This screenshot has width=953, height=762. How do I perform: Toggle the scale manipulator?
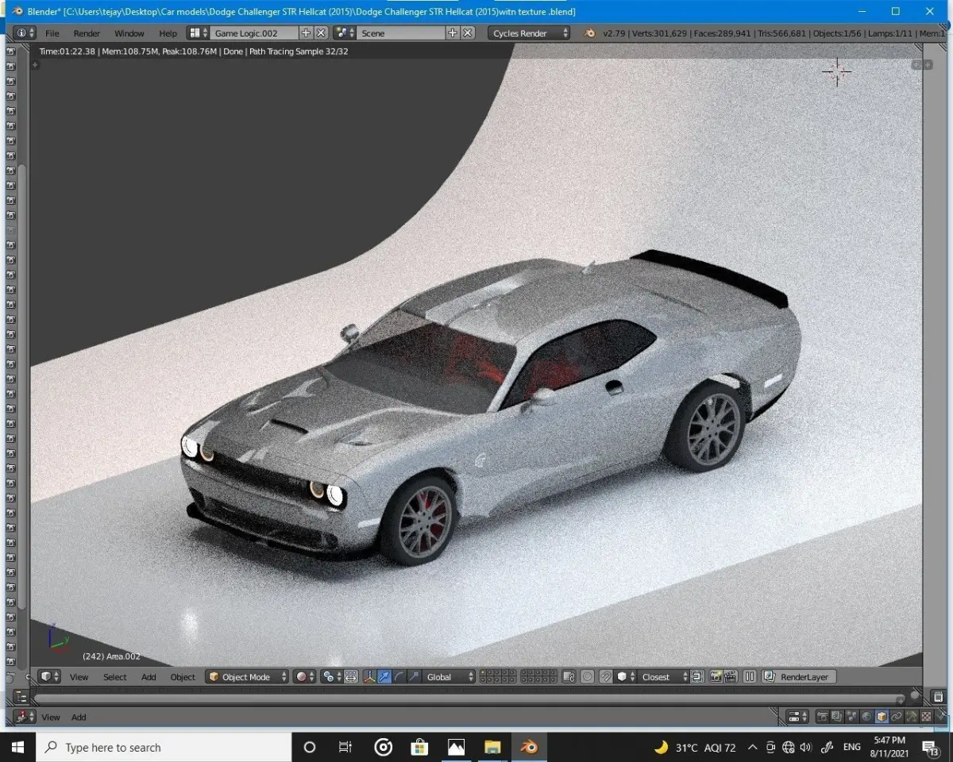(414, 677)
